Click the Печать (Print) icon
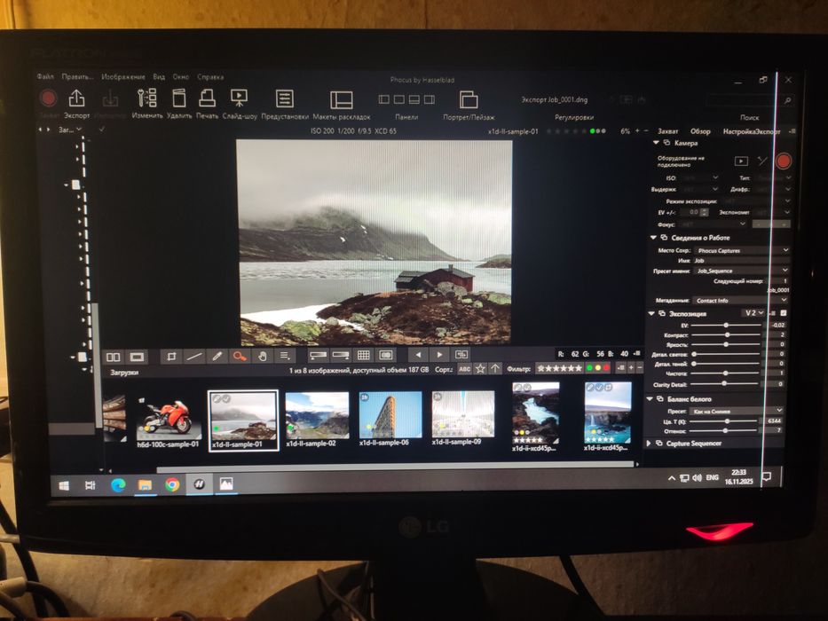The width and height of the screenshot is (828, 621). (207, 98)
